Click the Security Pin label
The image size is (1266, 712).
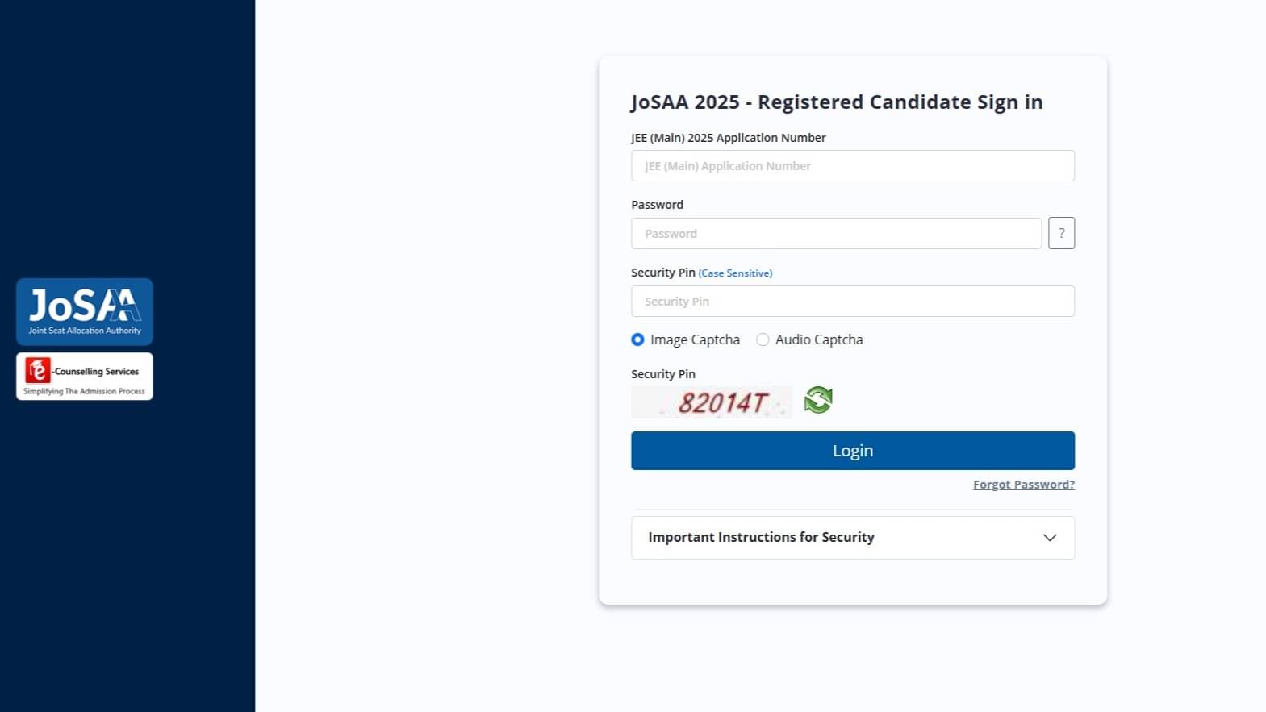click(662, 373)
